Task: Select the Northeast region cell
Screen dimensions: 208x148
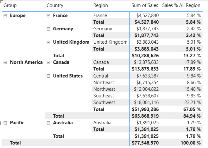Action: point(104,83)
